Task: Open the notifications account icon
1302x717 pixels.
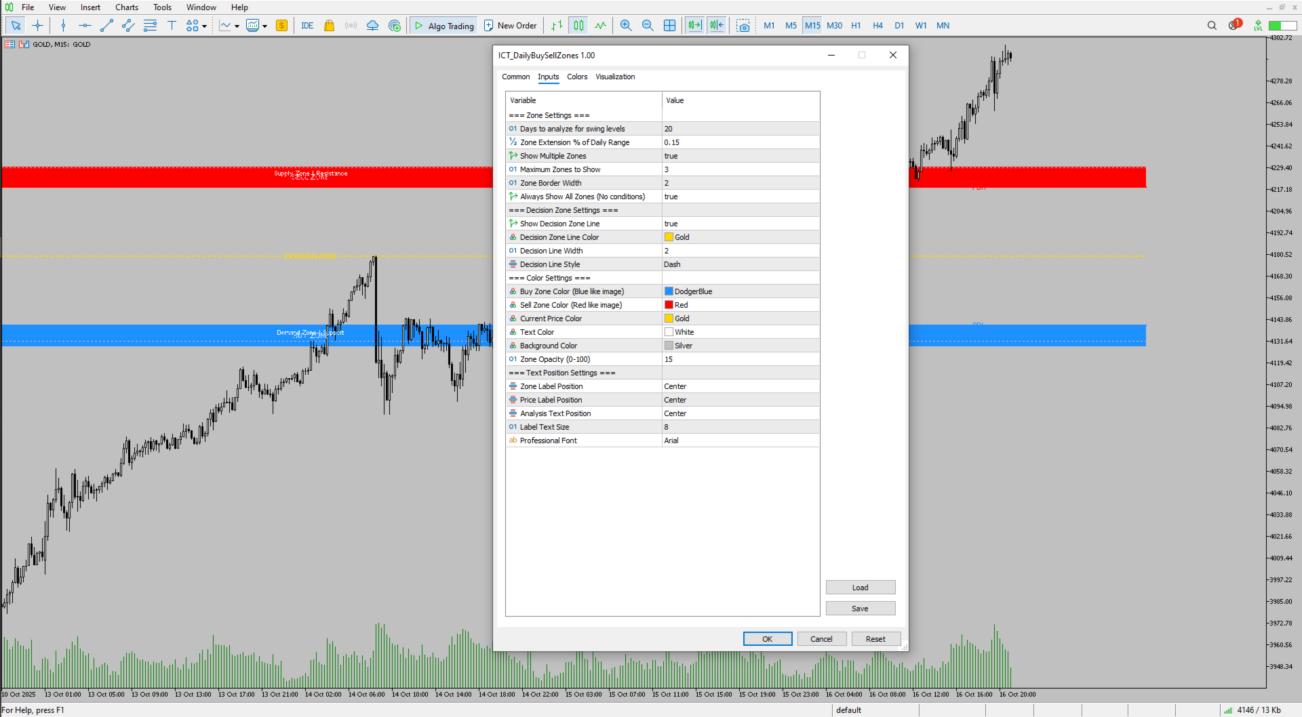Action: [x=1234, y=26]
